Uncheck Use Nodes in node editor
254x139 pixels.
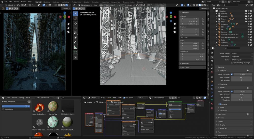click(124, 98)
